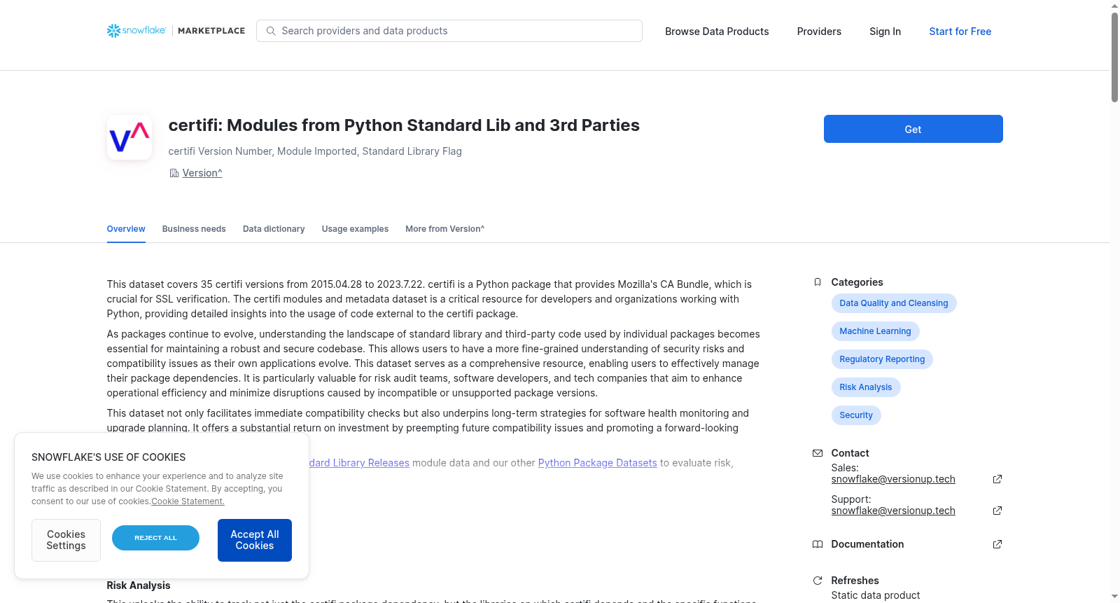1120x603 pixels.
Task: Click the Risk Analysis section heading
Action: point(139,585)
